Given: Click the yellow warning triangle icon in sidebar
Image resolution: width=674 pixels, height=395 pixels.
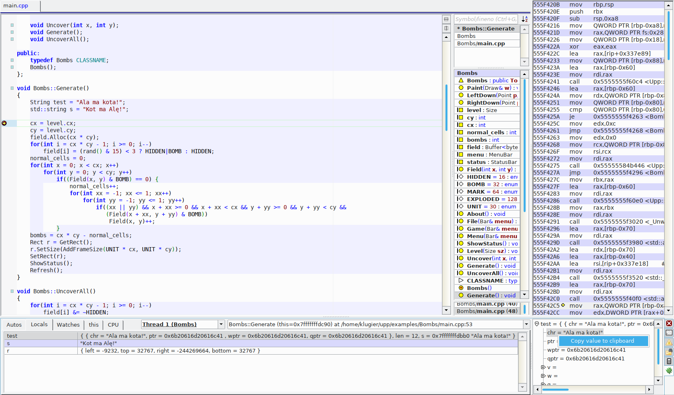Looking at the screenshot, I should [x=669, y=342].
